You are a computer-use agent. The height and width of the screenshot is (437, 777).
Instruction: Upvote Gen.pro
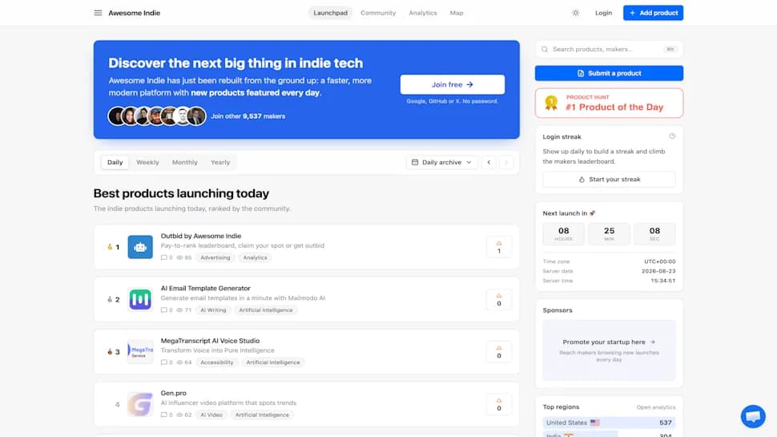coord(499,404)
